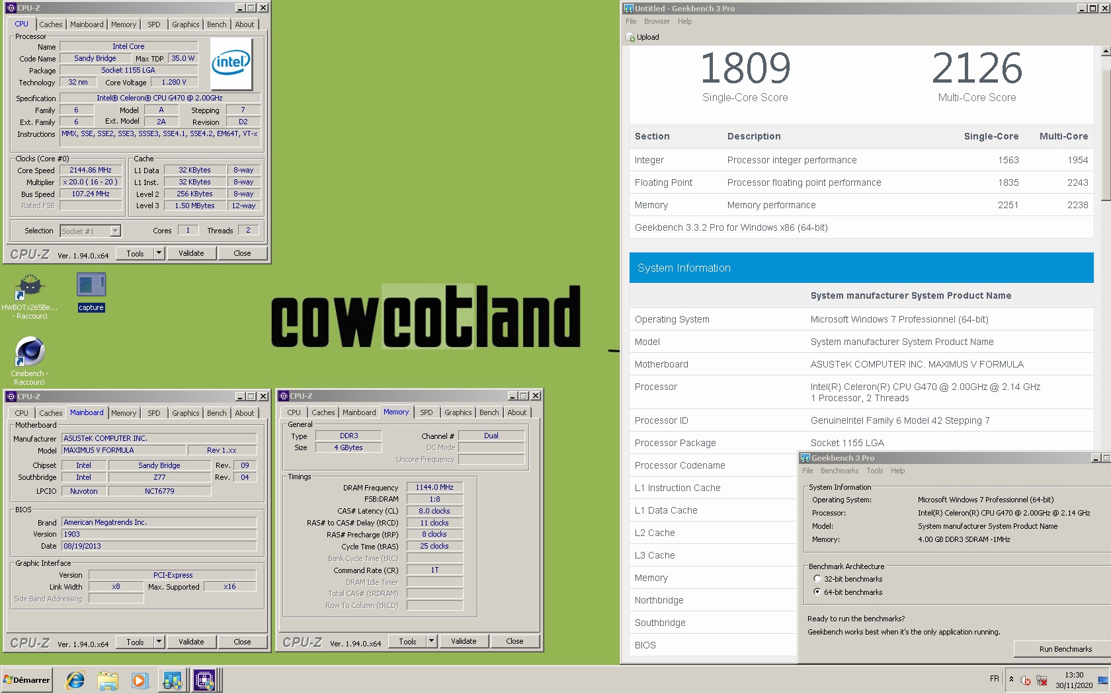The width and height of the screenshot is (1111, 694).
Task: Click the FR language indicator
Action: pyautogui.click(x=994, y=679)
